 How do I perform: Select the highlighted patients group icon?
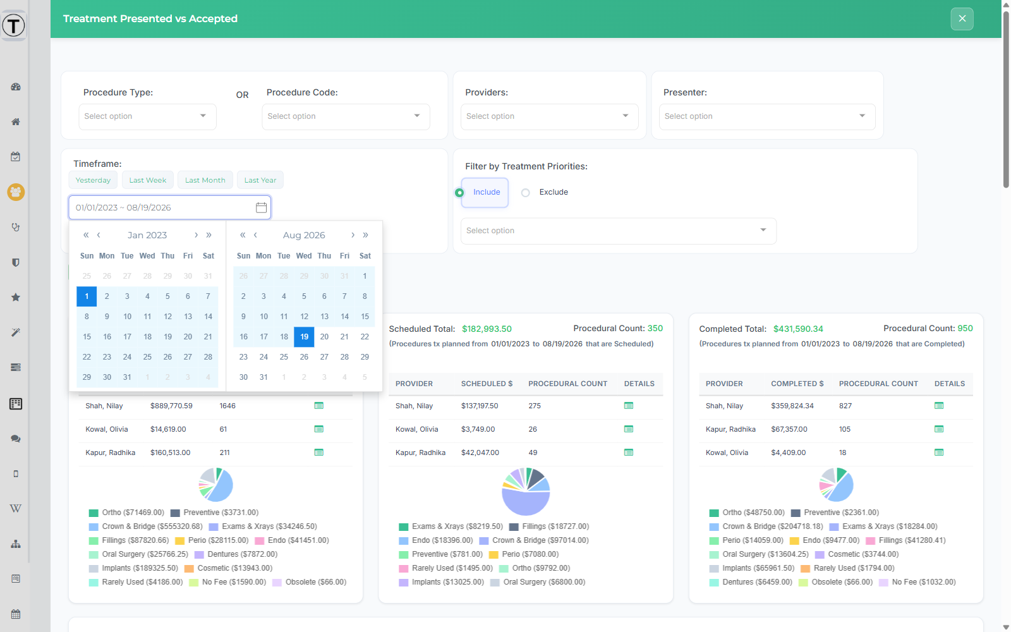(x=16, y=191)
